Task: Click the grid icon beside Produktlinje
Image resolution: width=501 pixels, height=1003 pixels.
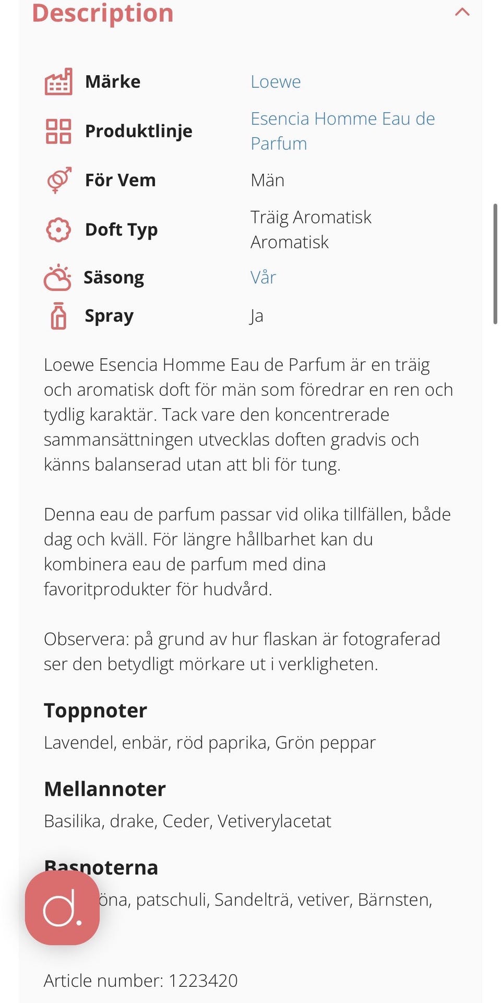Action: pyautogui.click(x=58, y=131)
